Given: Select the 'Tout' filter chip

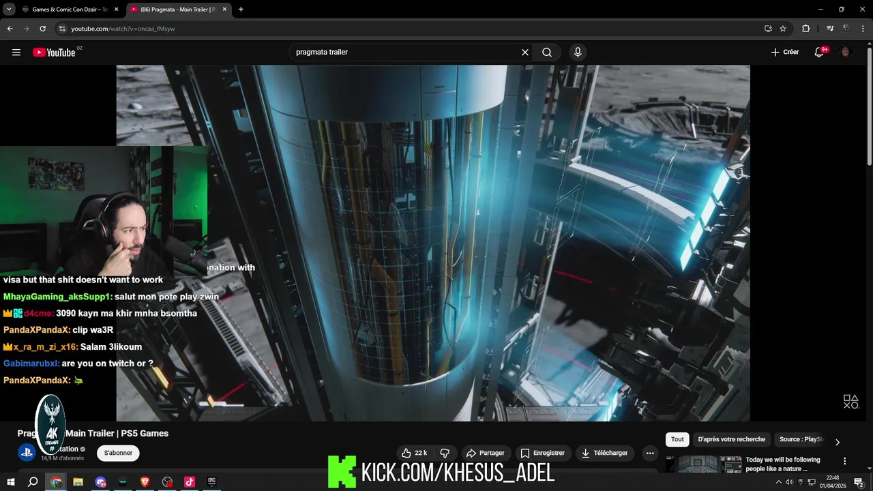Looking at the screenshot, I should pos(677,440).
